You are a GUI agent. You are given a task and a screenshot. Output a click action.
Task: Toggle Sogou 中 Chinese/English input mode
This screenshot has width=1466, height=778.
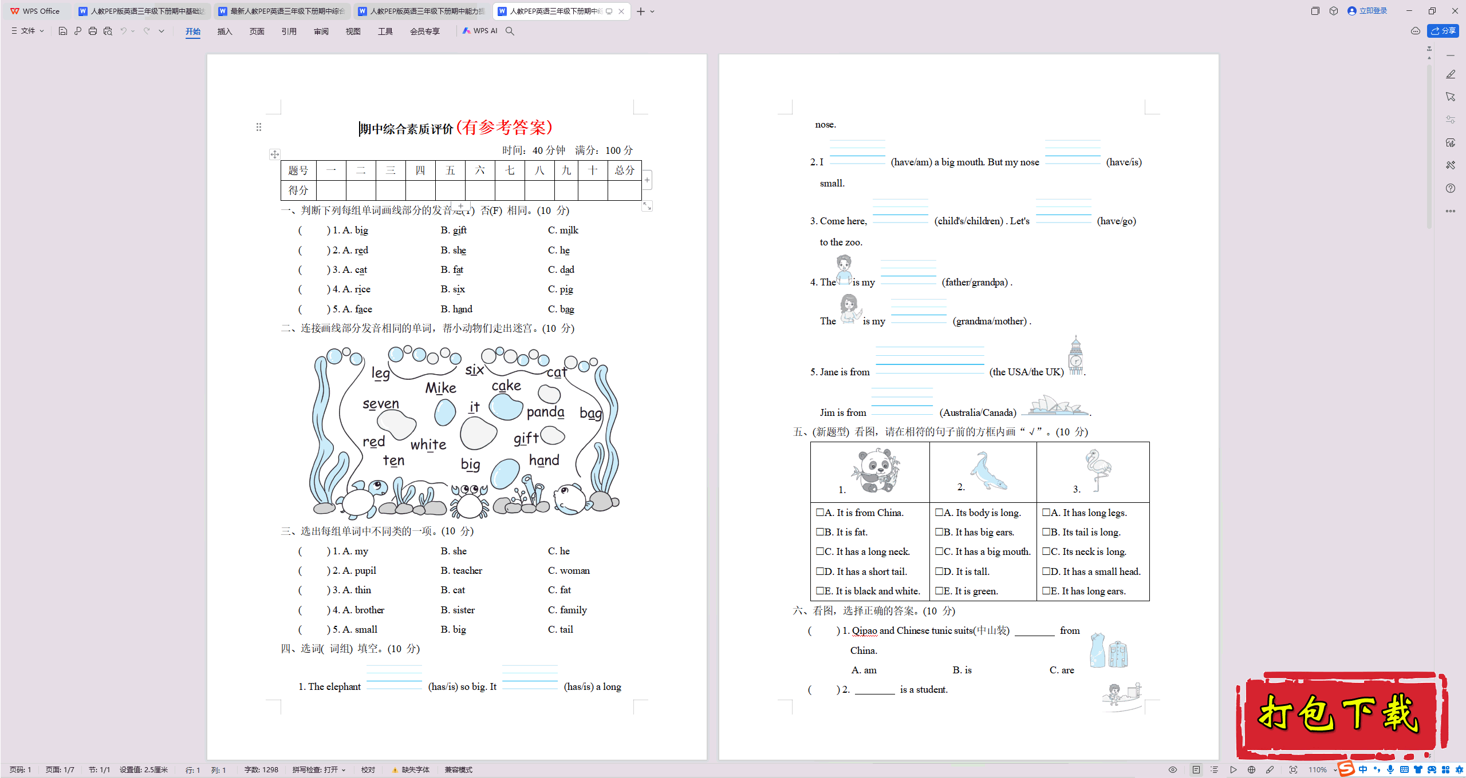click(x=1363, y=770)
